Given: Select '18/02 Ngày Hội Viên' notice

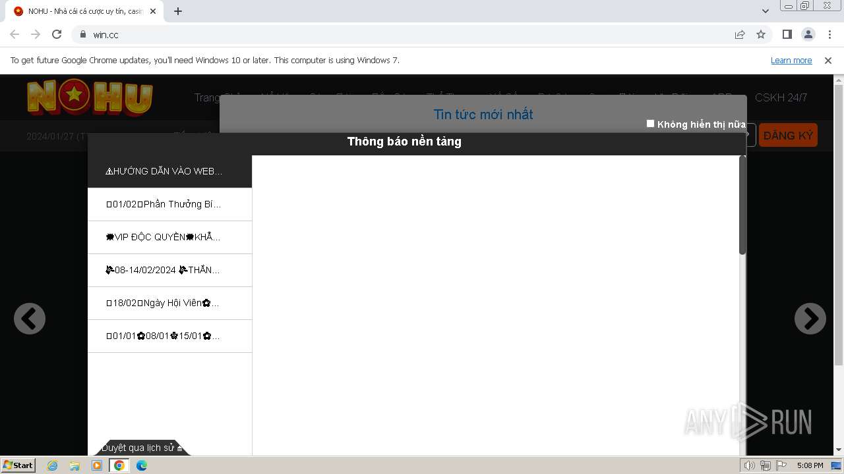Looking at the screenshot, I should [169, 303].
